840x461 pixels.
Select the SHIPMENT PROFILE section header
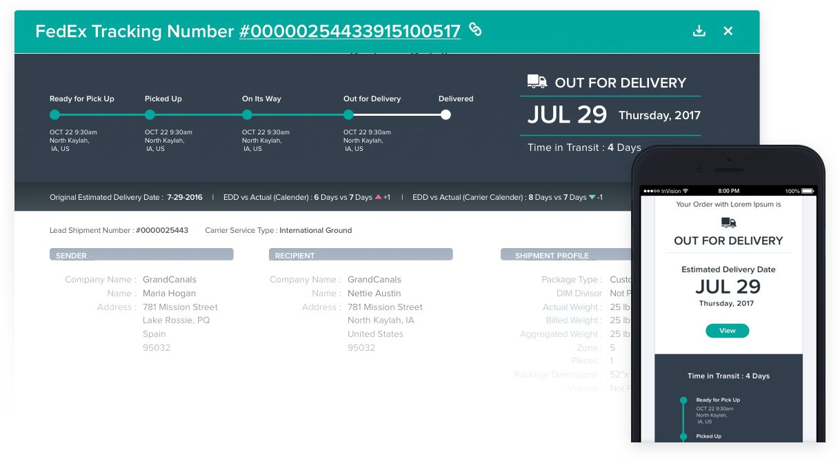566,254
